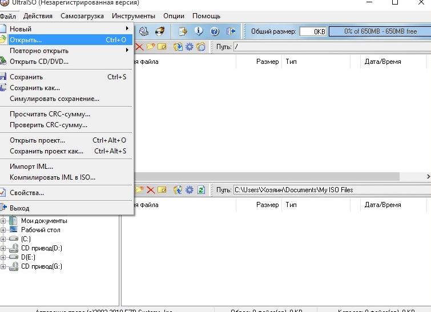
Task: Open the Опции menu
Action: click(x=174, y=16)
